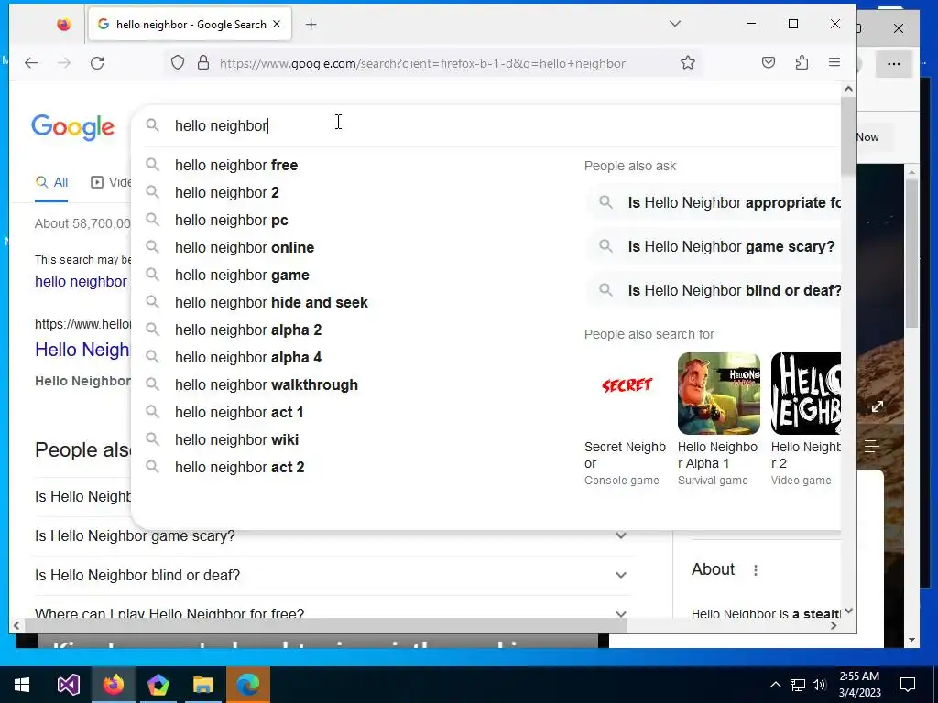
Task: Choose suggestion hello neighbor alpha 2
Action: [248, 330]
